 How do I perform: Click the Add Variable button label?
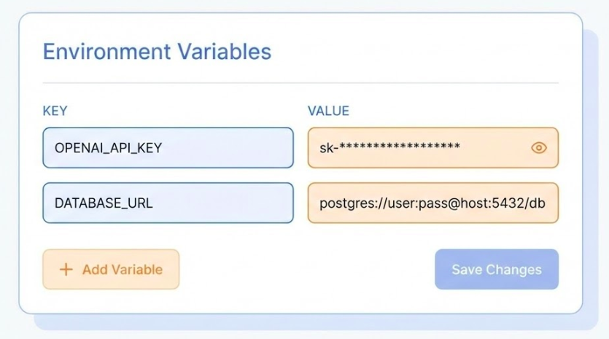[x=122, y=270]
